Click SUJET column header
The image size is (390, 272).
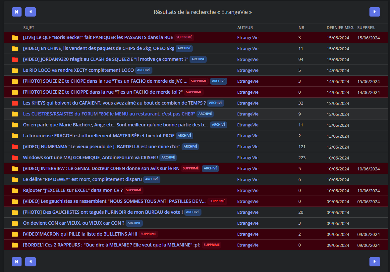[x=28, y=28]
